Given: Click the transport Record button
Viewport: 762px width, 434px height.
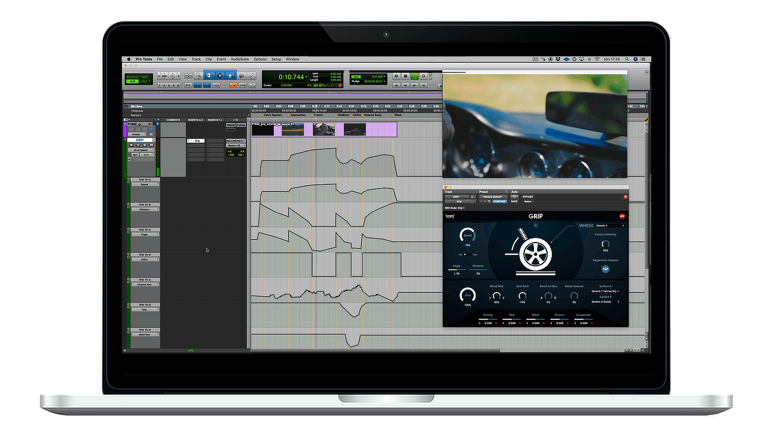Looking at the screenshot, I should 424,76.
